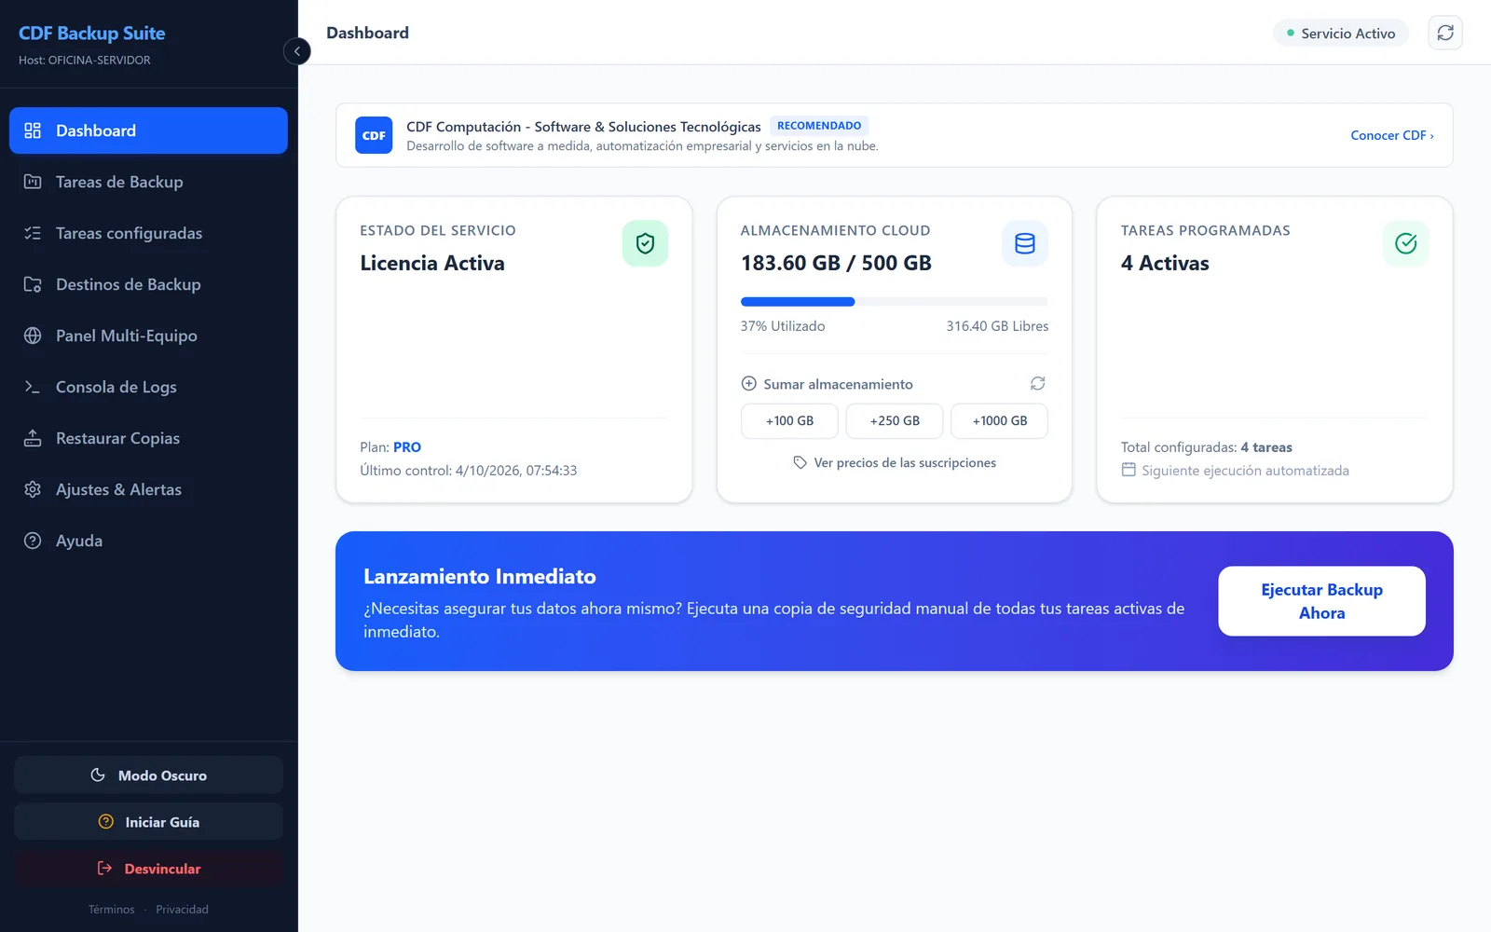Refresh storage options with the small sync icon
1491x932 pixels.
[x=1038, y=383]
